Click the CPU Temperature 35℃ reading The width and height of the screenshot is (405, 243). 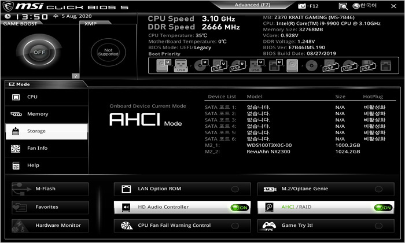pyautogui.click(x=201, y=35)
